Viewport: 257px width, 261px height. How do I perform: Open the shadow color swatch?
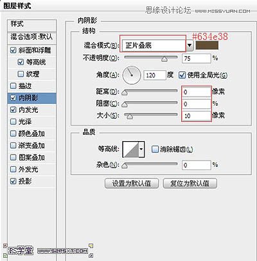[207, 45]
